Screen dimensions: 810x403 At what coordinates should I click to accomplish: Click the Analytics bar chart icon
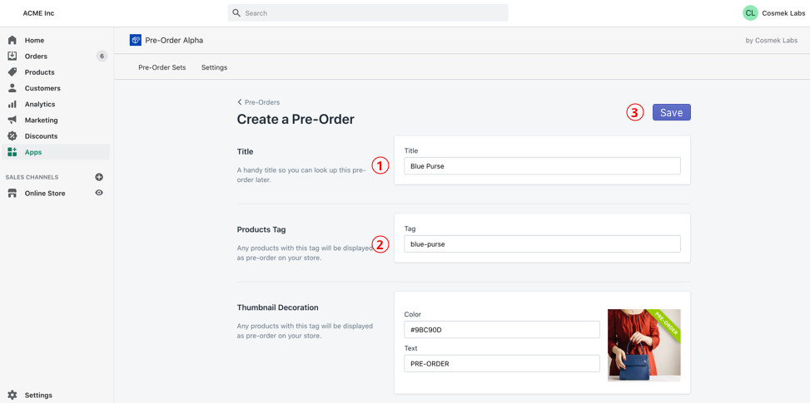tap(12, 104)
